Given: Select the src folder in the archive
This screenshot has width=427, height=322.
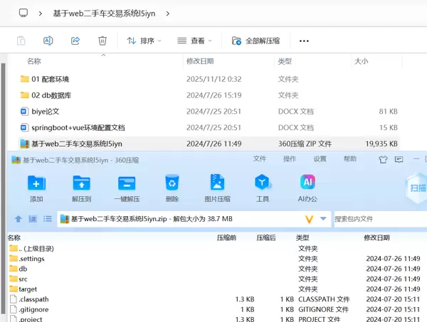Looking at the screenshot, I should pos(23,279).
